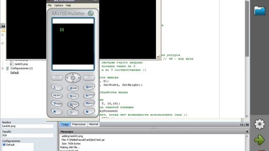This screenshot has height=151, width=269.
Task: Select Configuraciones (1) in project tree
Action: point(21,68)
